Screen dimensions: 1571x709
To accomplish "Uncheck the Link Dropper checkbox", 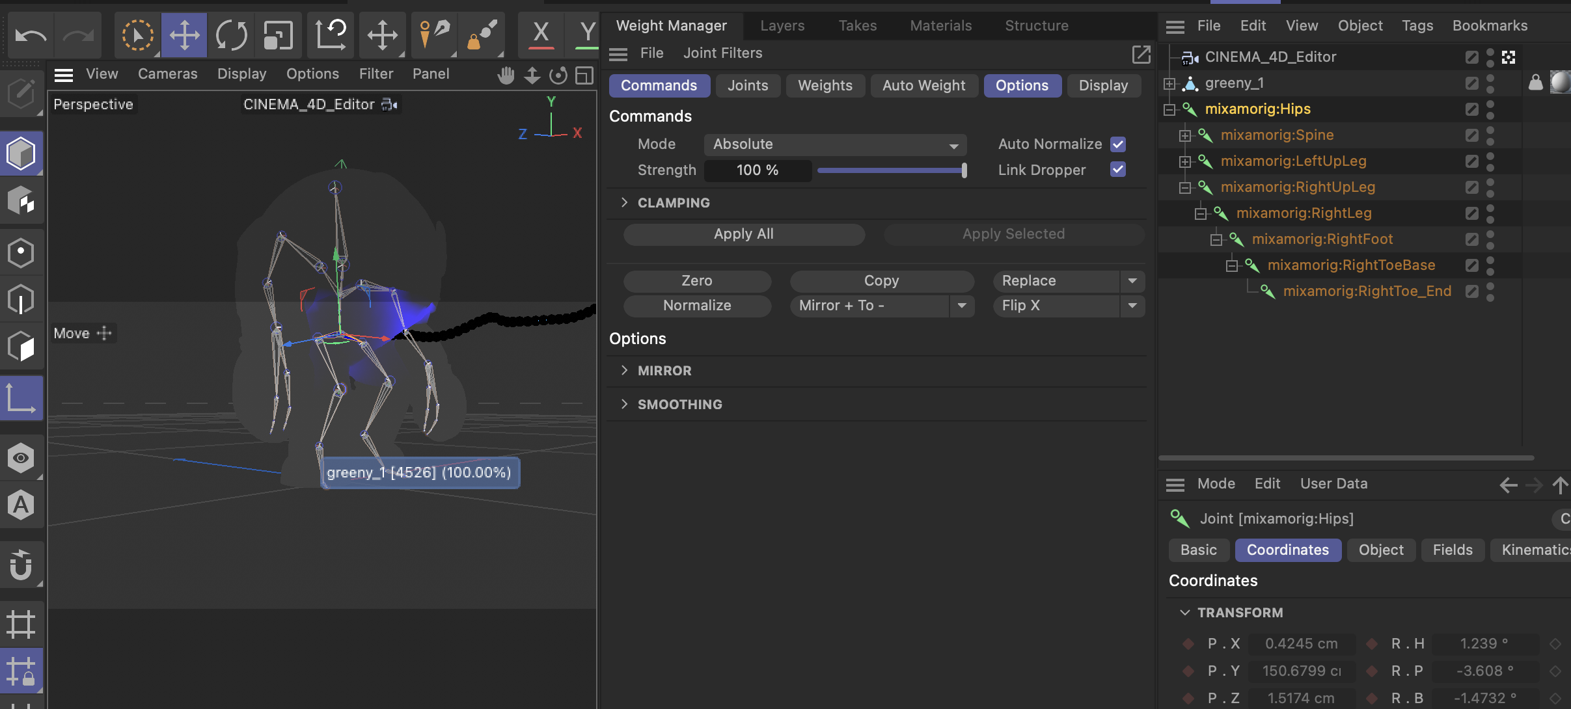I will point(1118,170).
